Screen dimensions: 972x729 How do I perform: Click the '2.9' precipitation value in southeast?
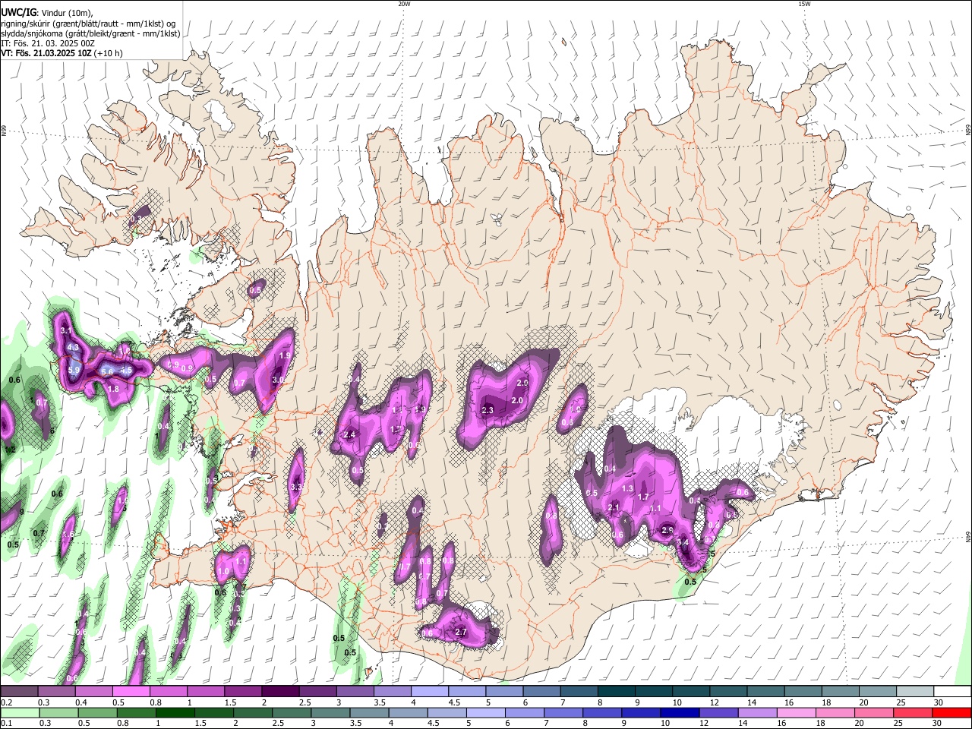coord(667,529)
